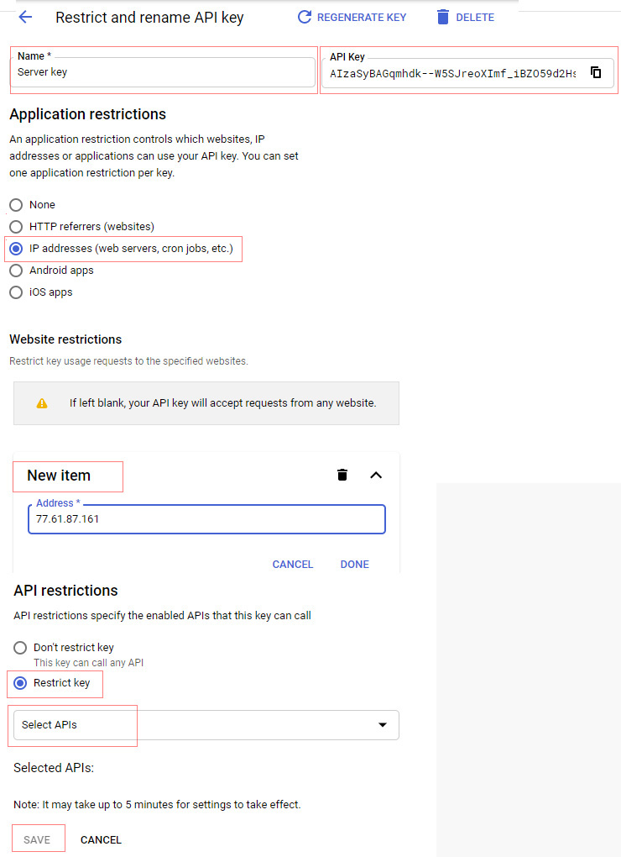Delete the New item with trash icon

[x=342, y=475]
